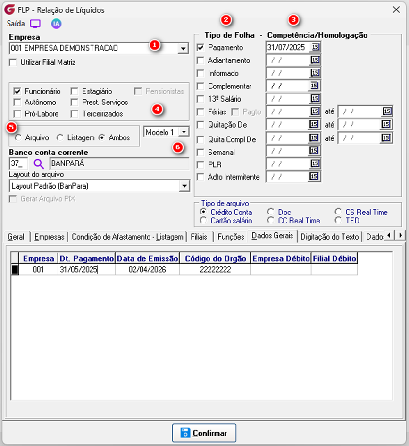Image resolution: width=409 pixels, height=446 pixels.
Task: Open calendar for Férias start date
Action: pos(315,111)
